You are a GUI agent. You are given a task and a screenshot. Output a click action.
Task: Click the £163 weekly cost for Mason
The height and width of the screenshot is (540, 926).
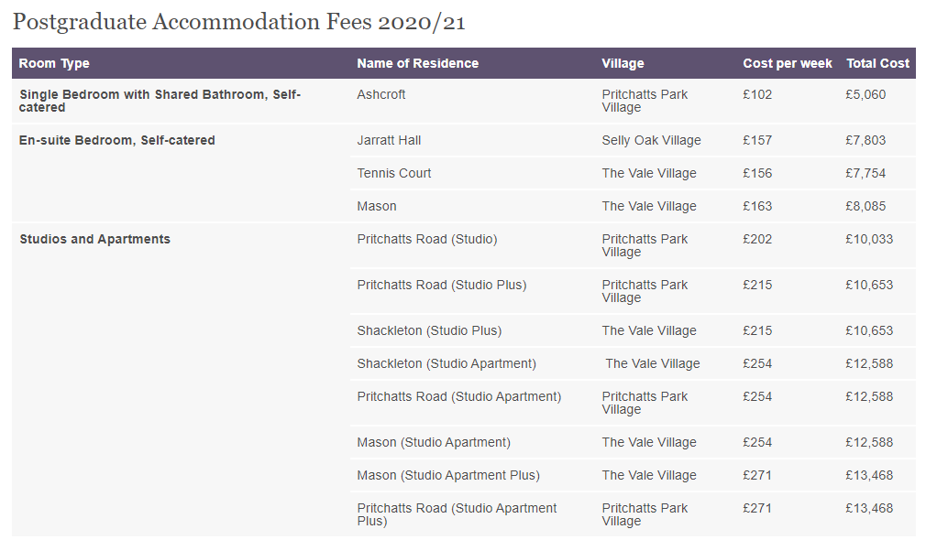click(757, 206)
